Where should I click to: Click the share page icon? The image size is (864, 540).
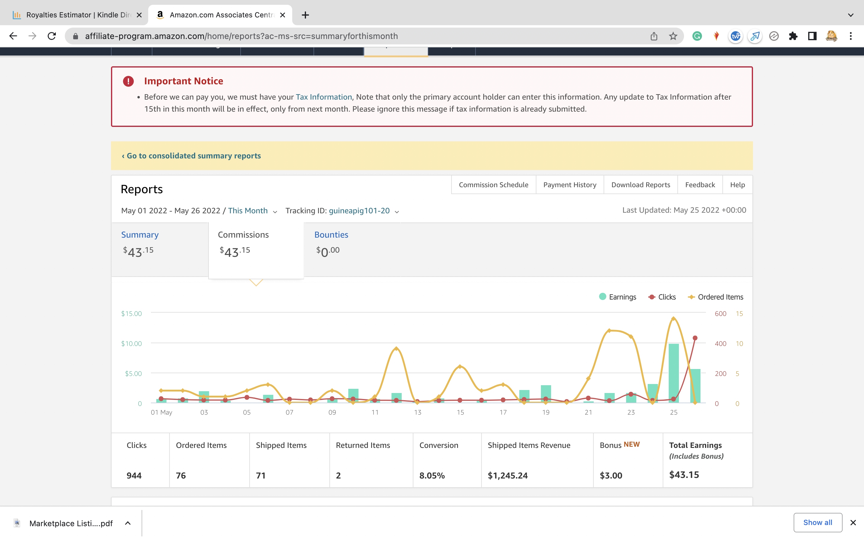pos(654,36)
